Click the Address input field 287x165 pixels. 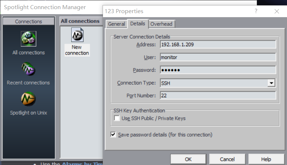point(218,44)
